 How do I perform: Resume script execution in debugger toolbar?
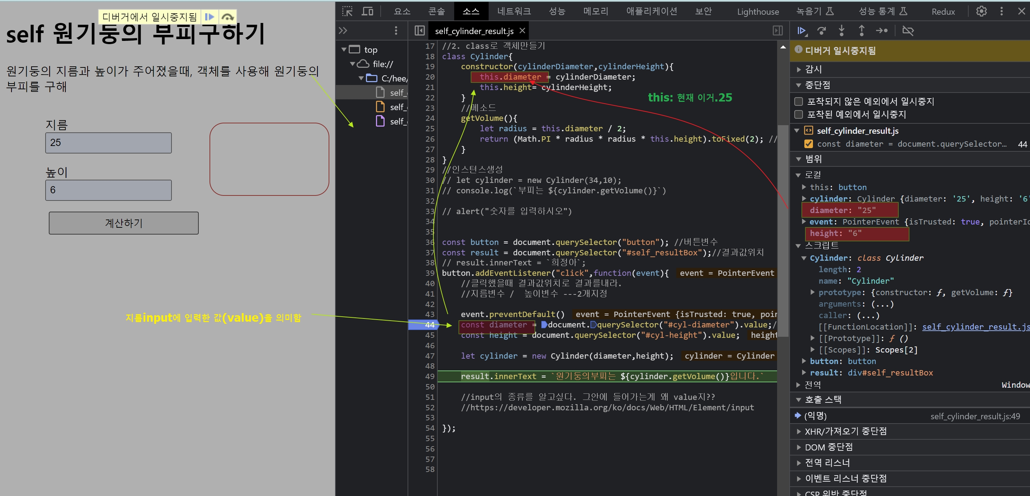(x=801, y=31)
